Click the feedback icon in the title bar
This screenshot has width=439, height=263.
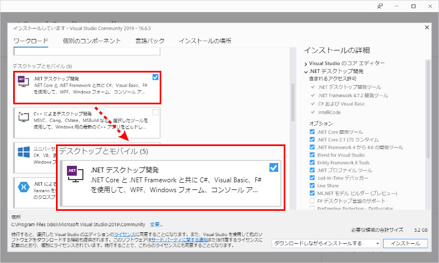coord(380,6)
